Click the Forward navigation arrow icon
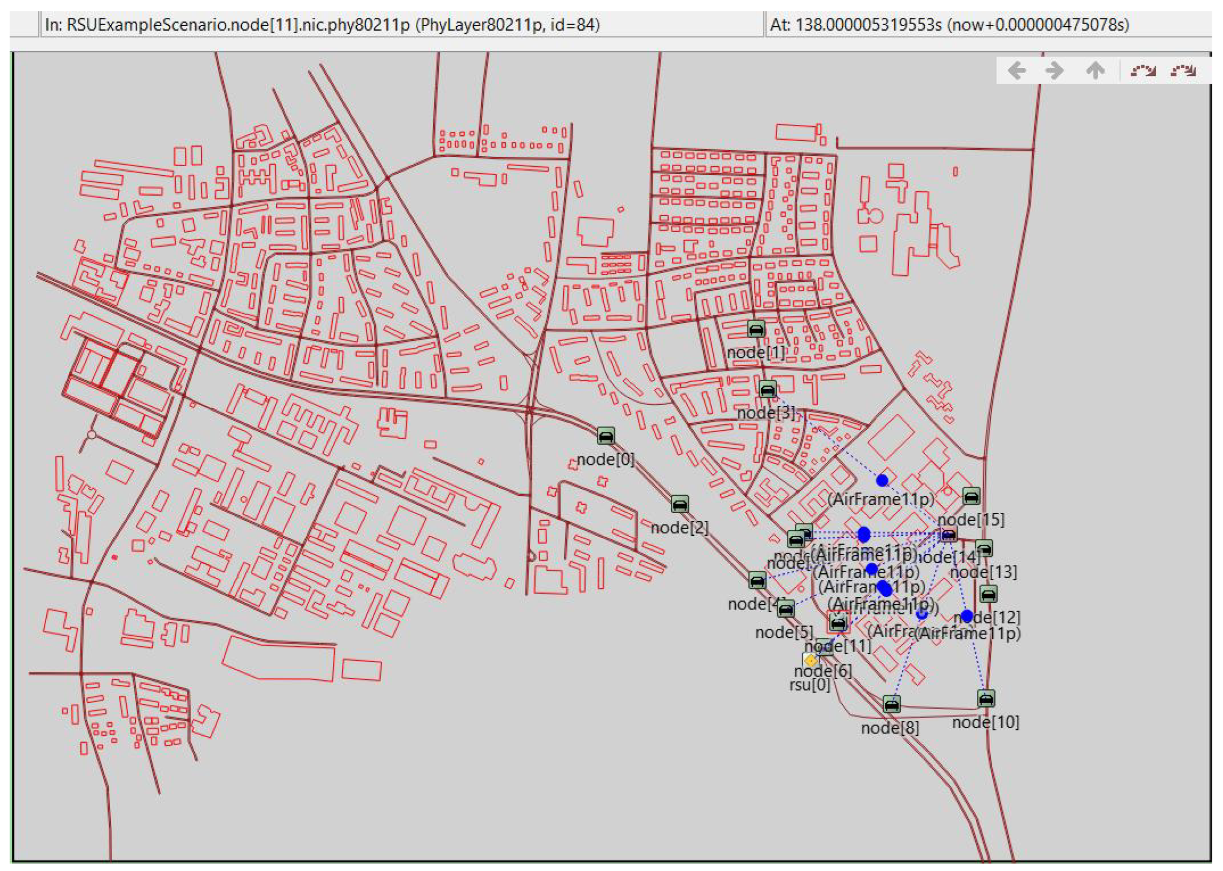The height and width of the screenshot is (871, 1223). 1055,70
